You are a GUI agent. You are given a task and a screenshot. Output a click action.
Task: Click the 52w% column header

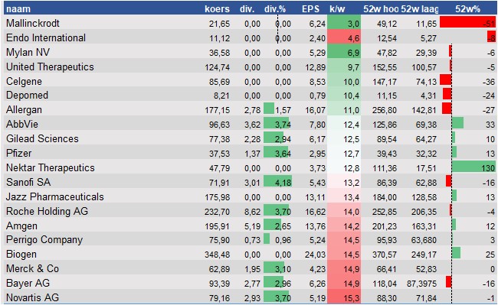pos(467,8)
